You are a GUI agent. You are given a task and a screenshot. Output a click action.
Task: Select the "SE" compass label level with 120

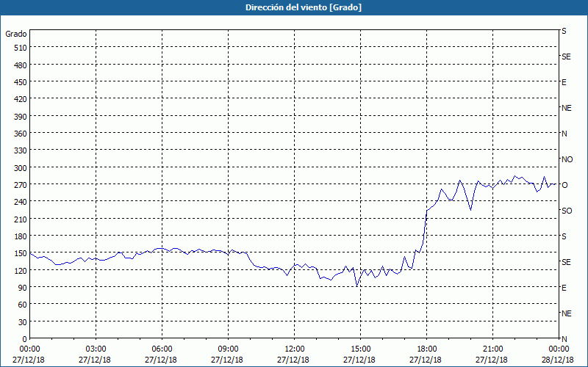tap(566, 262)
